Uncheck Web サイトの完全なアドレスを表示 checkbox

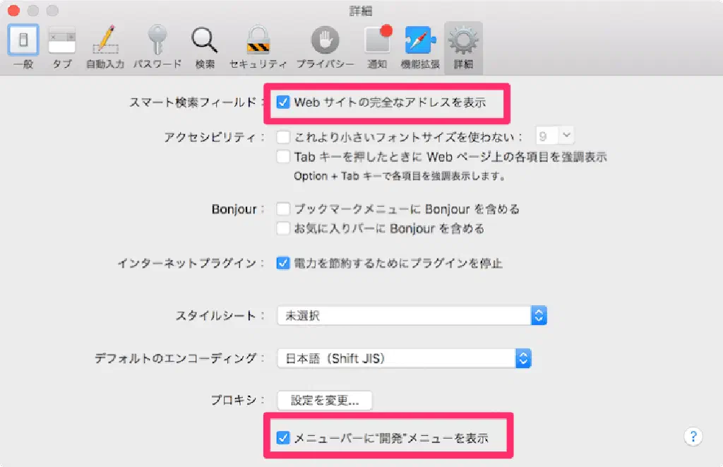[283, 102]
